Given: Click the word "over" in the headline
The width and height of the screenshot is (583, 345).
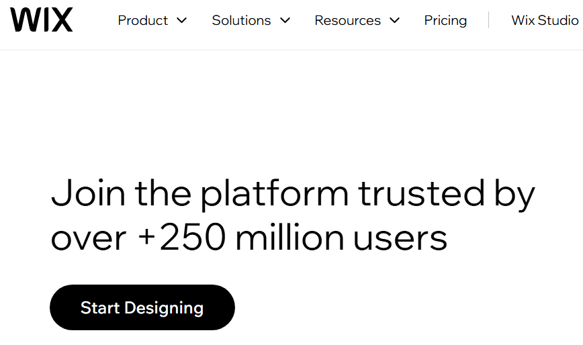Looking at the screenshot, I should 89,240.
